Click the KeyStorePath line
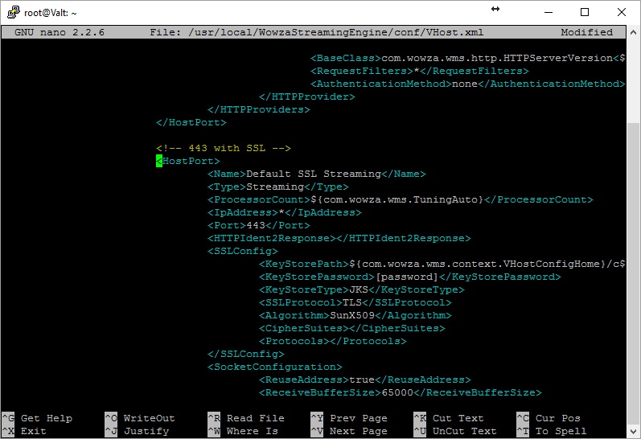 (442, 264)
